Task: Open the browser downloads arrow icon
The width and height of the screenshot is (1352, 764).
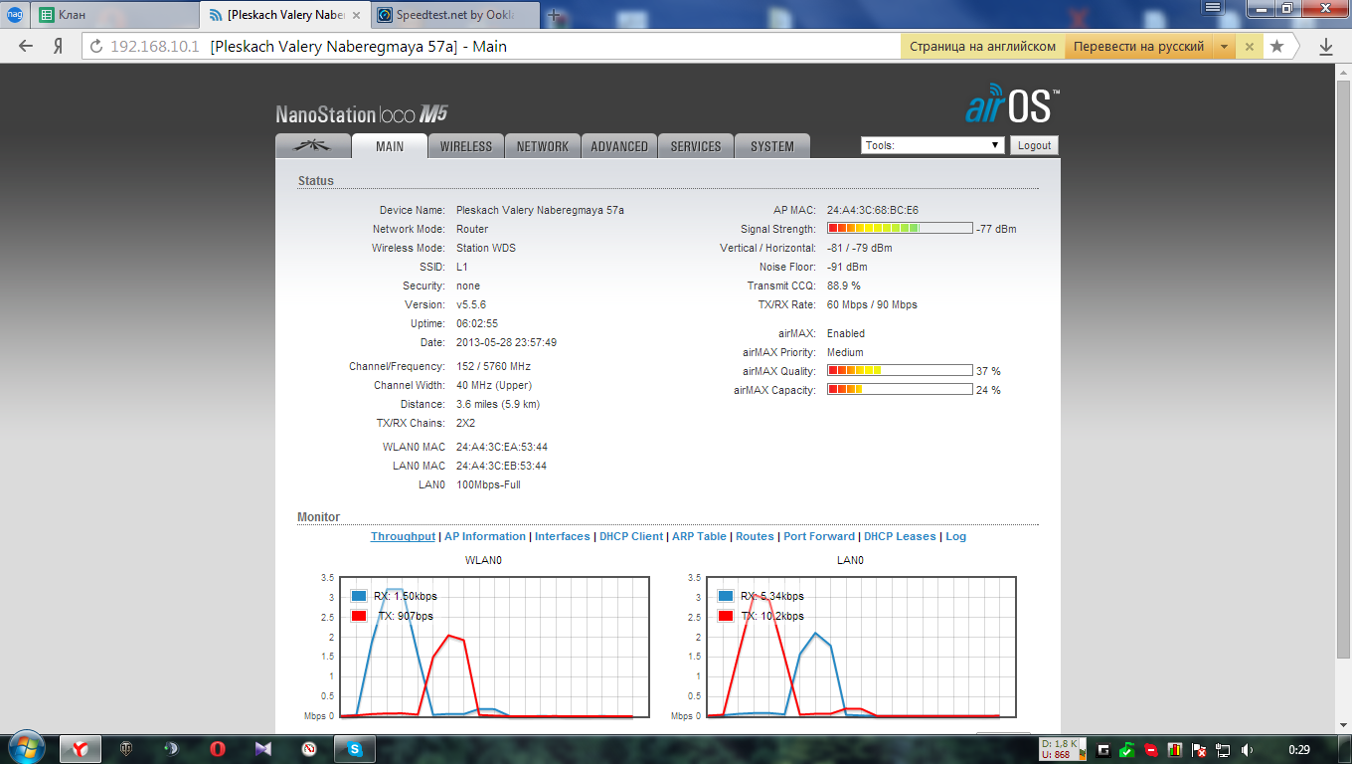Action: pos(1325,47)
